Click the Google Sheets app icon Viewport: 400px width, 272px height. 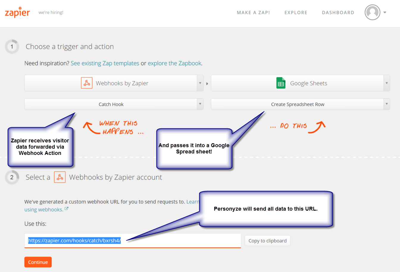point(281,83)
